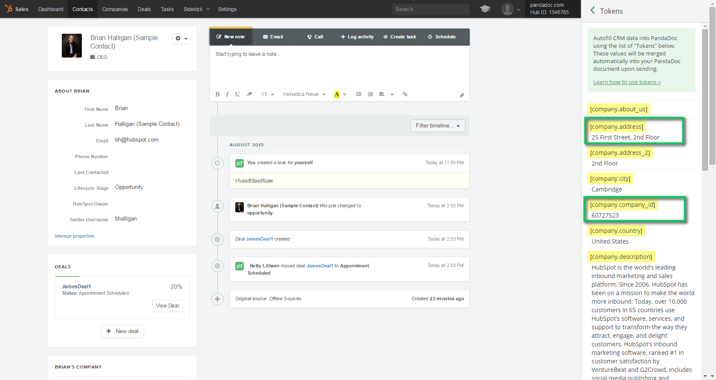Switch to the Schedule tab
Image resolution: width=716 pixels, height=380 pixels.
(x=442, y=37)
